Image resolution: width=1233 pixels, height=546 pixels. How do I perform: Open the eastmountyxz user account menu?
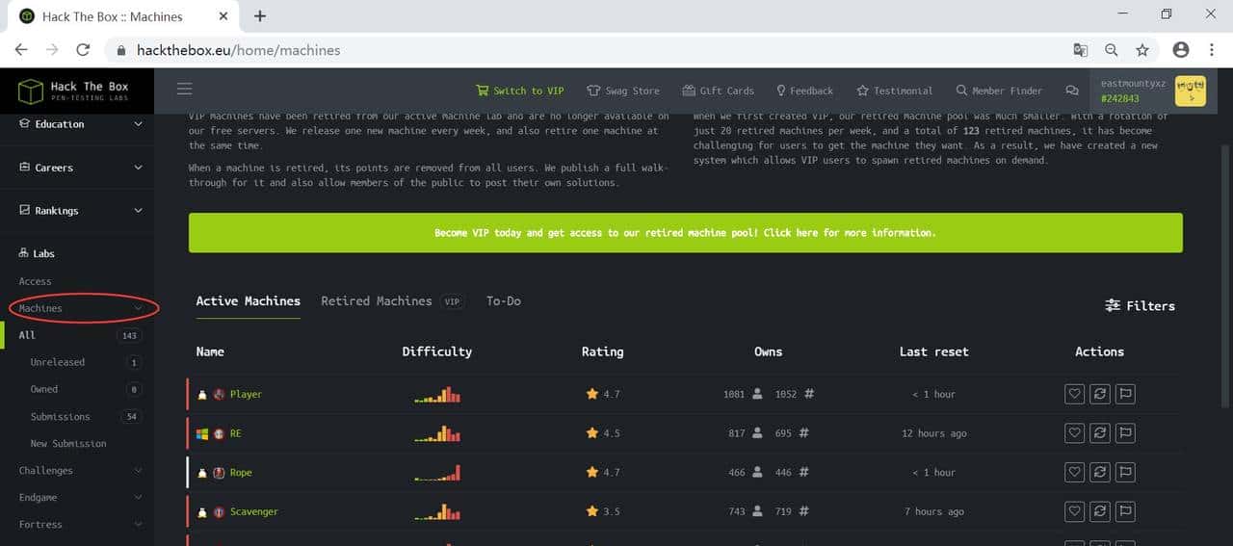pyautogui.click(x=1152, y=91)
